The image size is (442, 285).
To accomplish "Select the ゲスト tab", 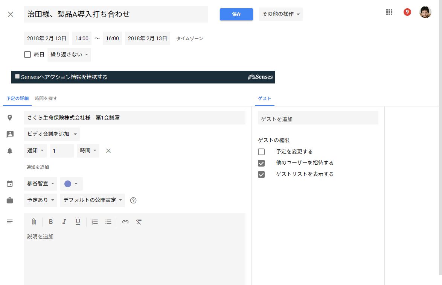I will coord(264,99).
